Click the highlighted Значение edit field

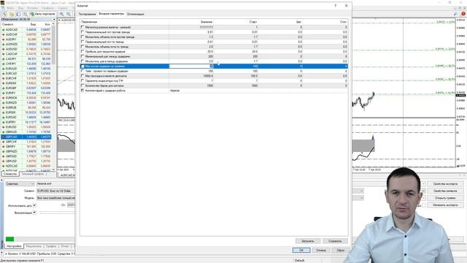[191, 66]
